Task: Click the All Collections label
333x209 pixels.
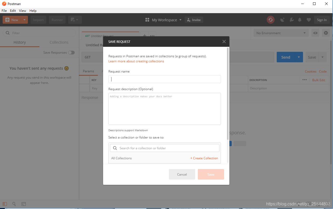Action: 121,158
